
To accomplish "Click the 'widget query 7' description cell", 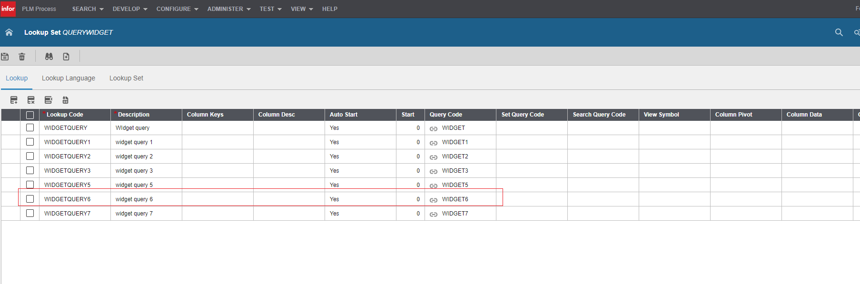I will [134, 214].
